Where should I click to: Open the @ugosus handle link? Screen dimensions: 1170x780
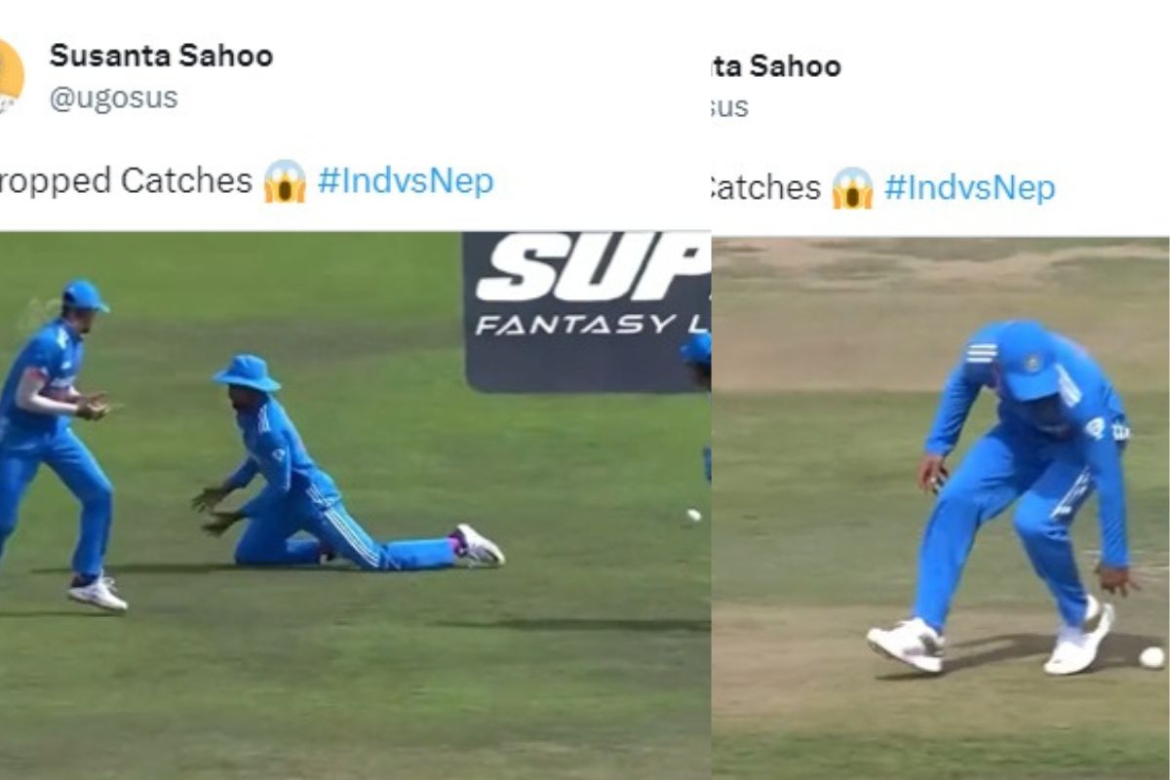point(114,98)
